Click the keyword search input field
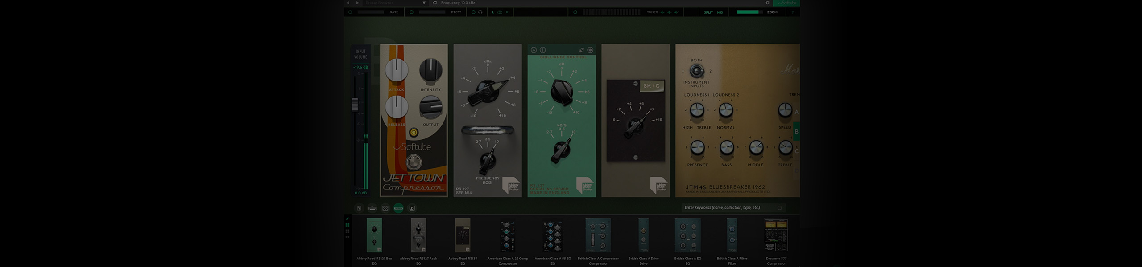The image size is (1142, 267). (x=733, y=208)
